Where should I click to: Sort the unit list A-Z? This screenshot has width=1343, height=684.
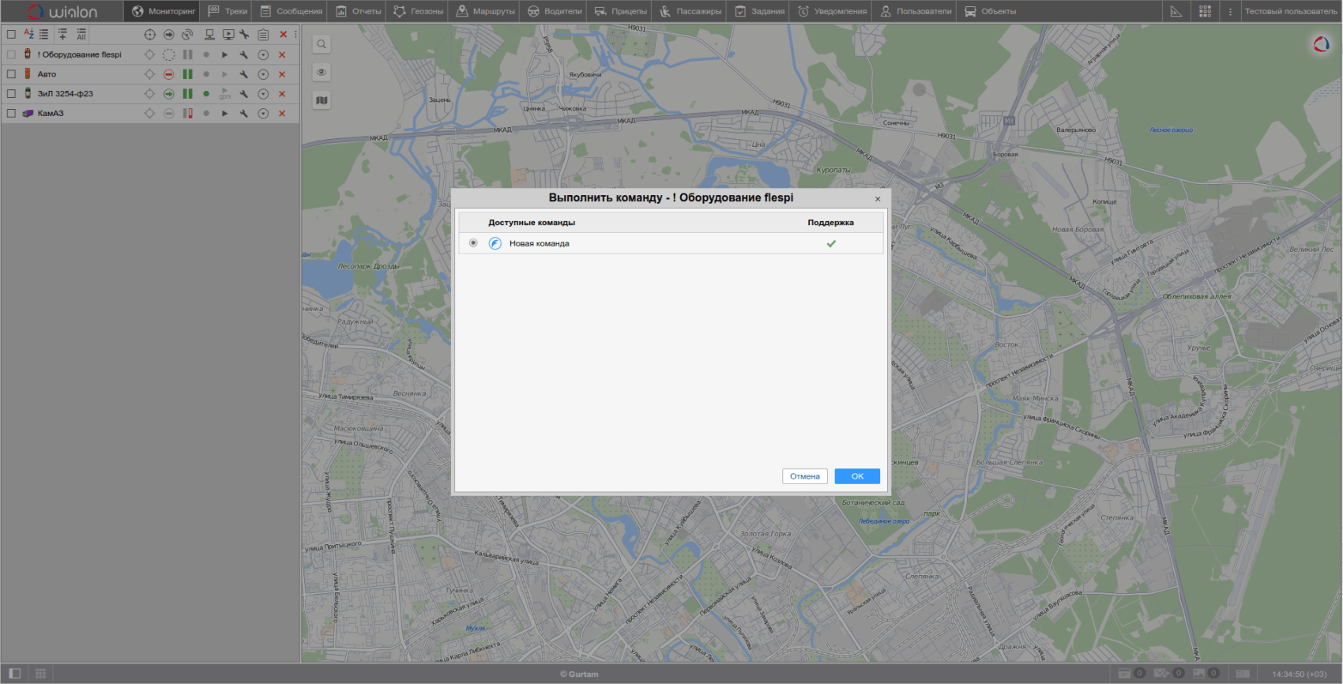coord(28,34)
